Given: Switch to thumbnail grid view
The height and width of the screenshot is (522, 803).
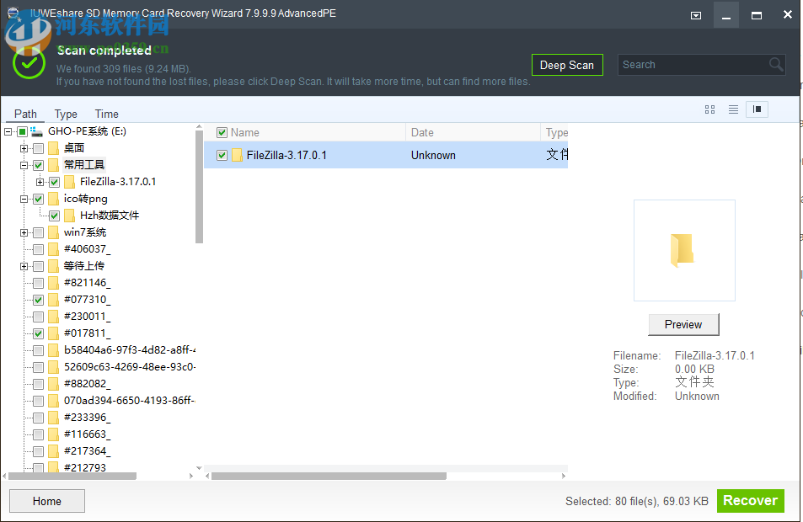Looking at the screenshot, I should [x=709, y=109].
